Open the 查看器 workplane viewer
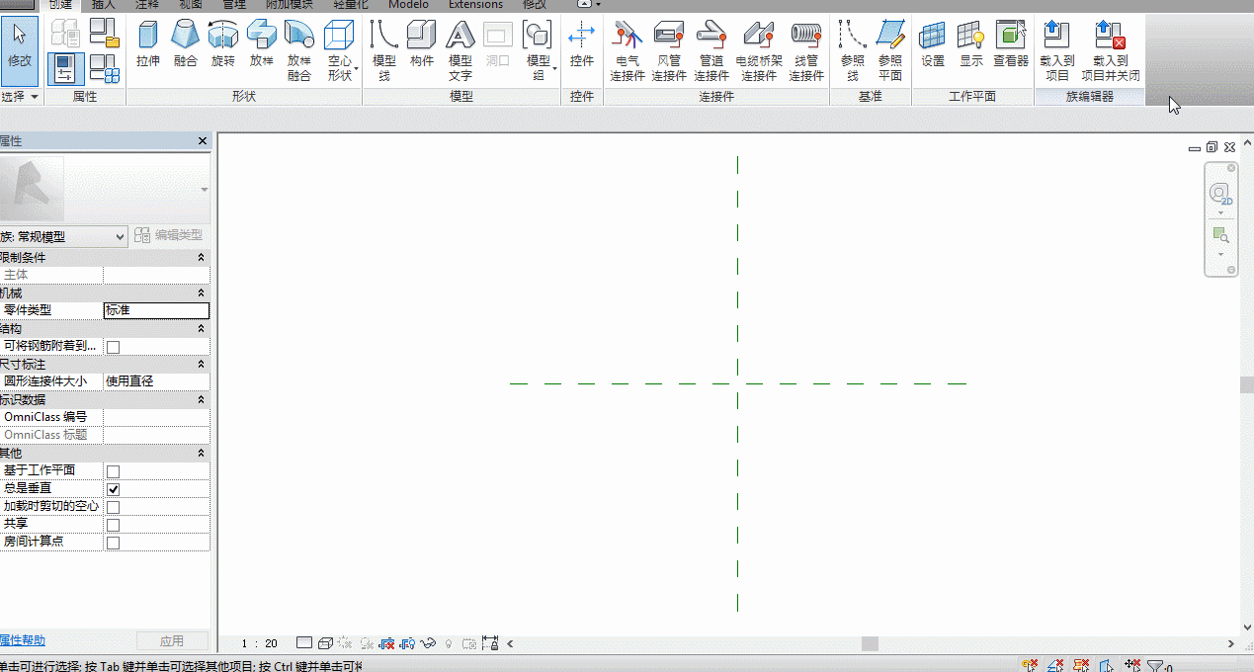The image size is (1254, 672). pyautogui.click(x=1011, y=45)
